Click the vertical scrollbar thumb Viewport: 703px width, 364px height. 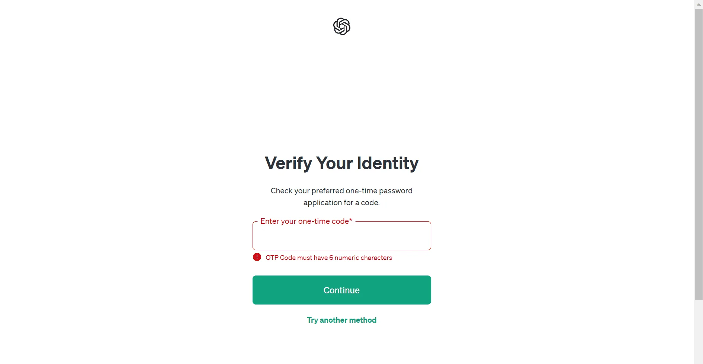click(x=698, y=154)
